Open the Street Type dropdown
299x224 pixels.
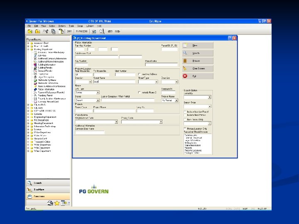(x=157, y=82)
